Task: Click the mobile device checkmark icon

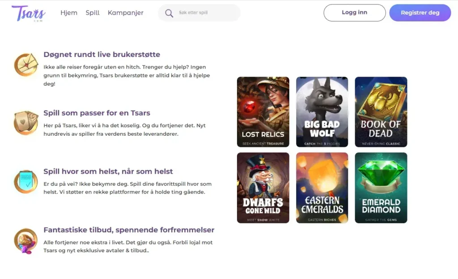Action: tap(26, 182)
